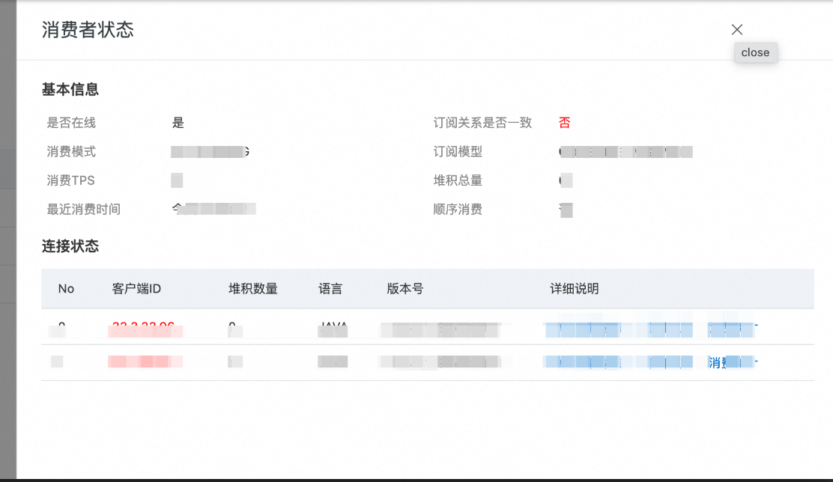The height and width of the screenshot is (482, 833).
Task: Open the second row's red client ID
Action: tap(145, 362)
